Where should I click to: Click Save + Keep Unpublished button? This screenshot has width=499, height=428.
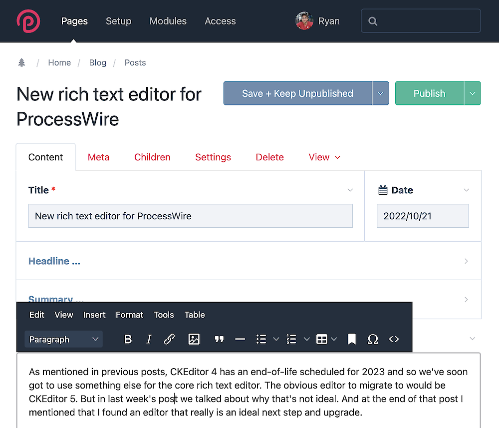click(x=297, y=93)
